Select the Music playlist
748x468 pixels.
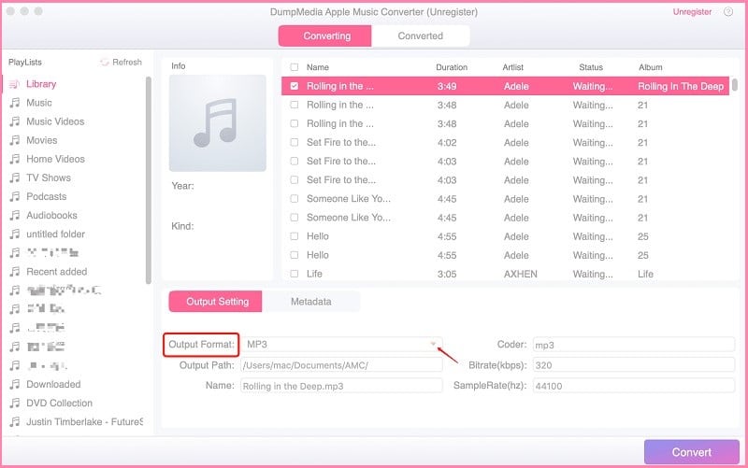click(x=39, y=103)
